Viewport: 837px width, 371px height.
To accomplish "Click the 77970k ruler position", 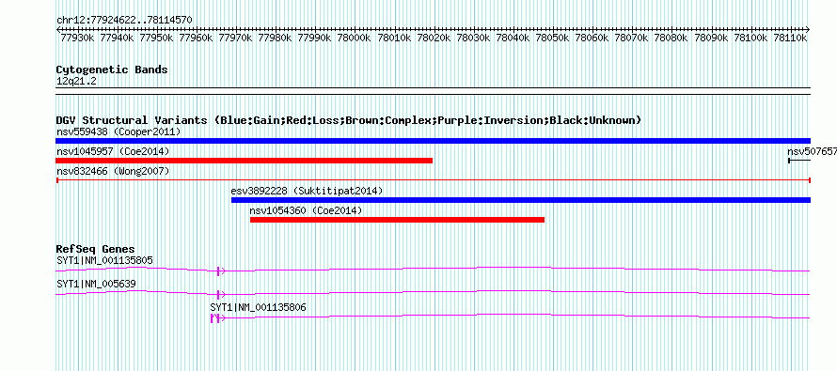I will point(235,38).
